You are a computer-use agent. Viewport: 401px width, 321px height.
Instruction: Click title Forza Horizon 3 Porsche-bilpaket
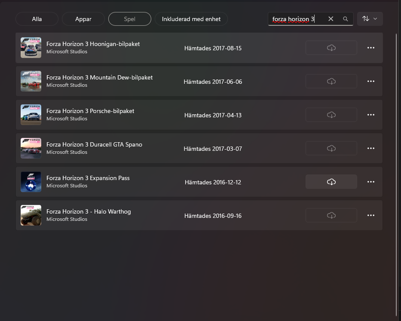pyautogui.click(x=90, y=111)
